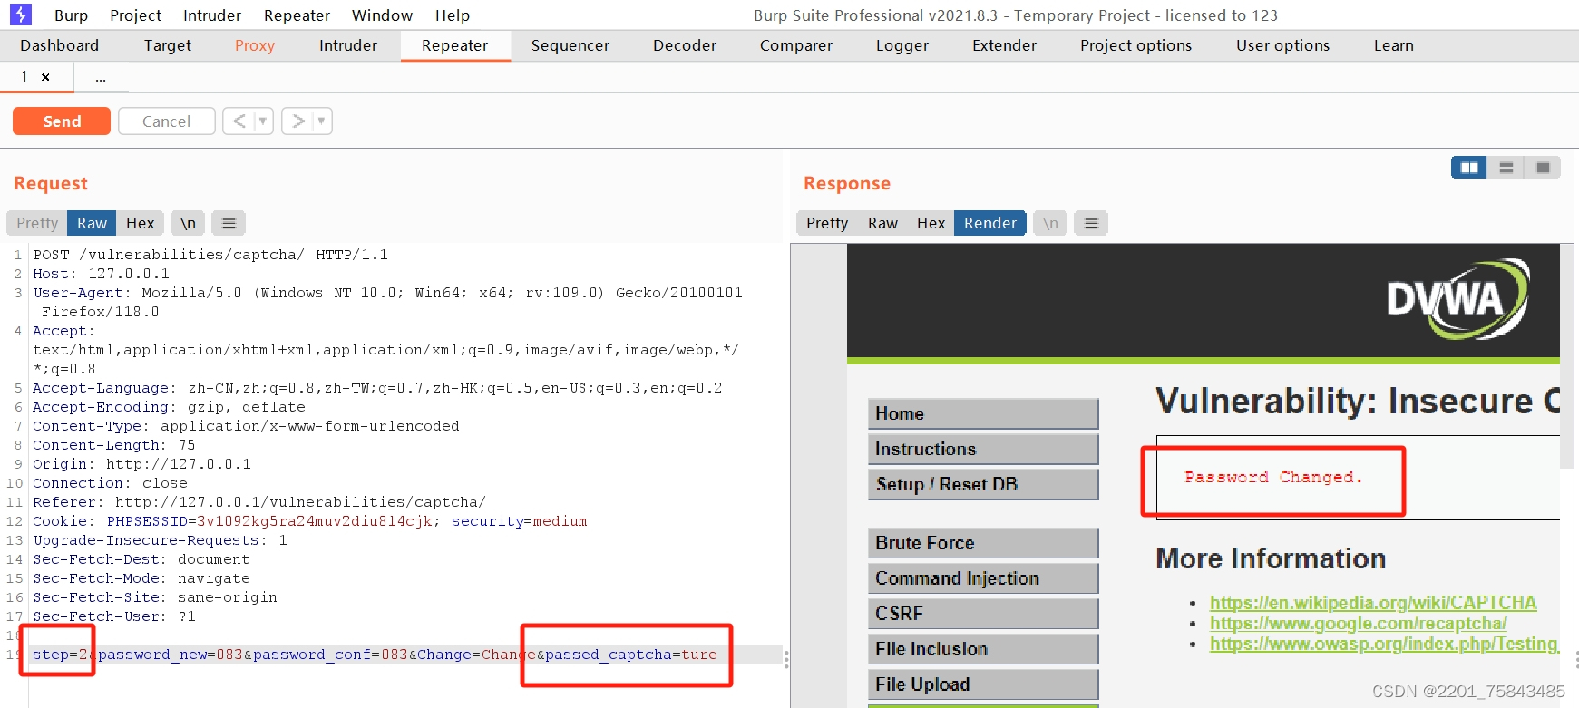
Task: Open the back history dropdown arrow
Action: click(263, 121)
